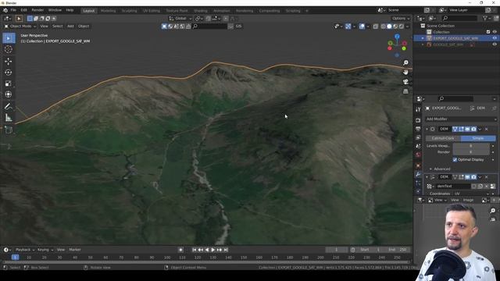Expand the Advanced subpanel

[x=440, y=169]
